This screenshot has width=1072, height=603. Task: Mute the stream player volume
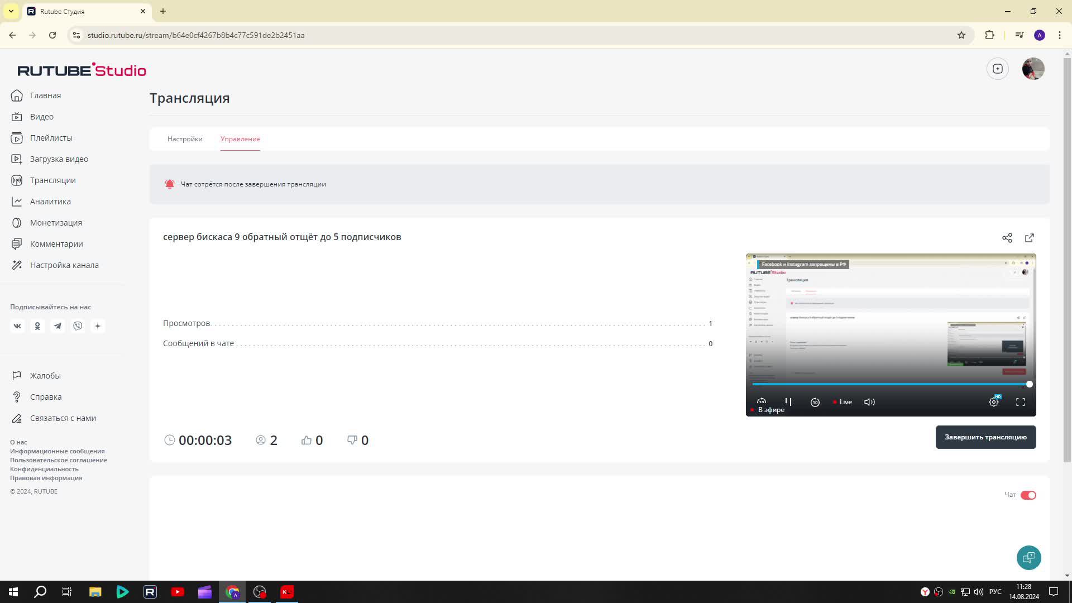[869, 402]
